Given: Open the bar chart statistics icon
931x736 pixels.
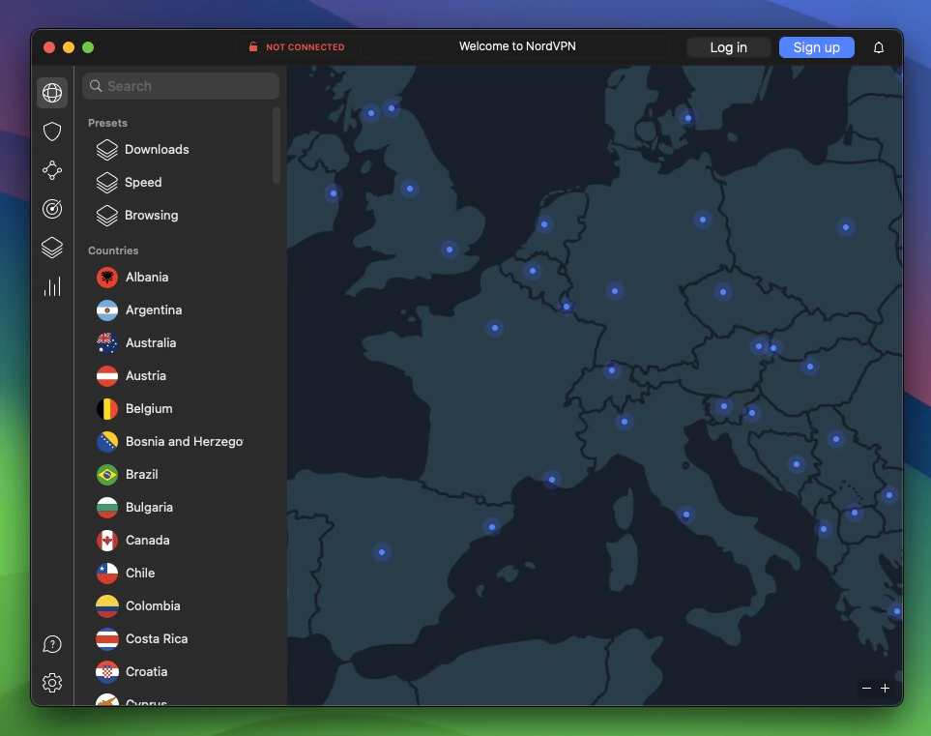Looking at the screenshot, I should pos(52,286).
